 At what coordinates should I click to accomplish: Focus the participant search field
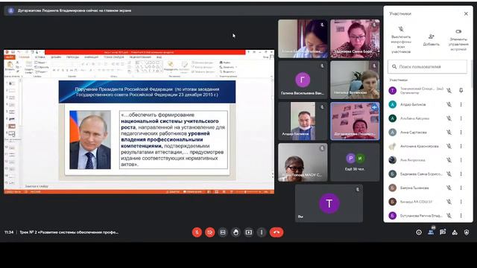[427, 66]
